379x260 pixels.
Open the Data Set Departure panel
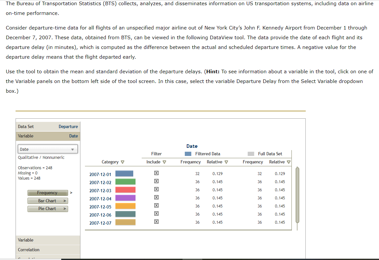[x=48, y=126]
